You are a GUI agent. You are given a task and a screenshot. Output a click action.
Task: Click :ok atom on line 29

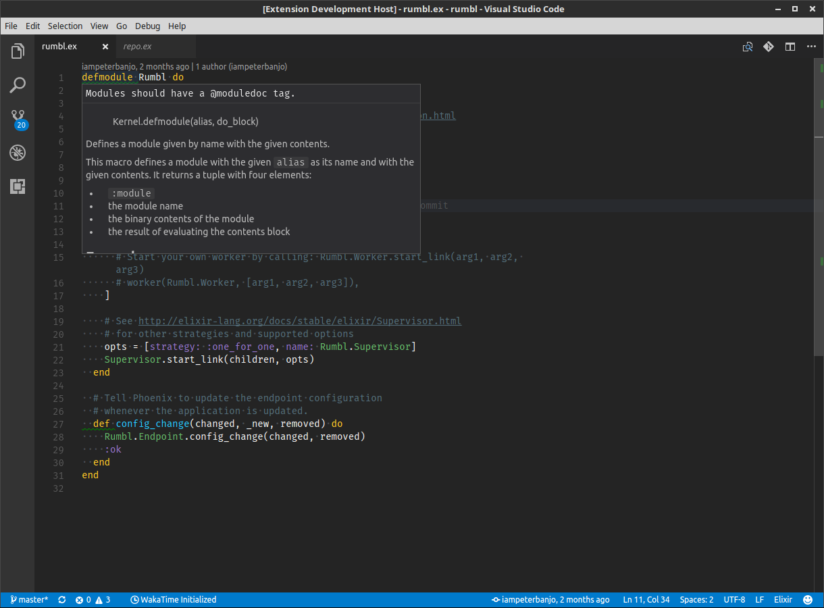[113, 449]
